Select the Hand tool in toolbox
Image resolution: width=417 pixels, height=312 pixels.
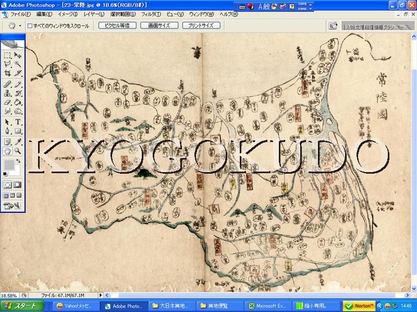(x=7, y=151)
